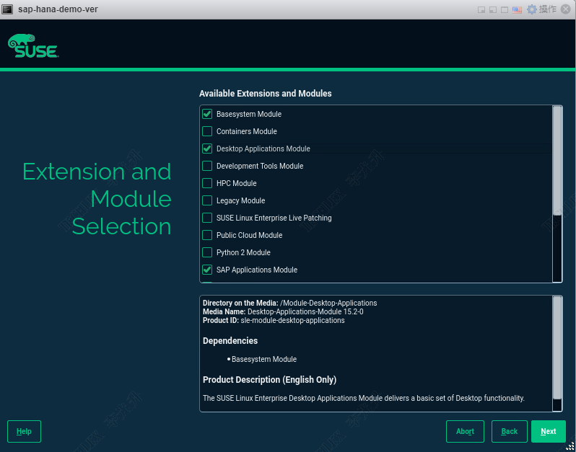Click the Abort button
The width and height of the screenshot is (576, 452).
465,431
